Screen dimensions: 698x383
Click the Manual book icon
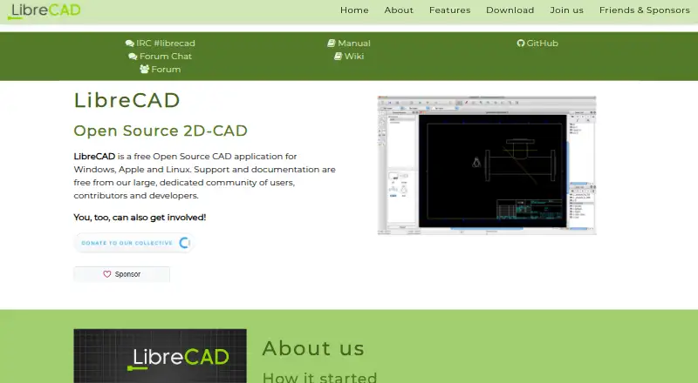click(332, 44)
